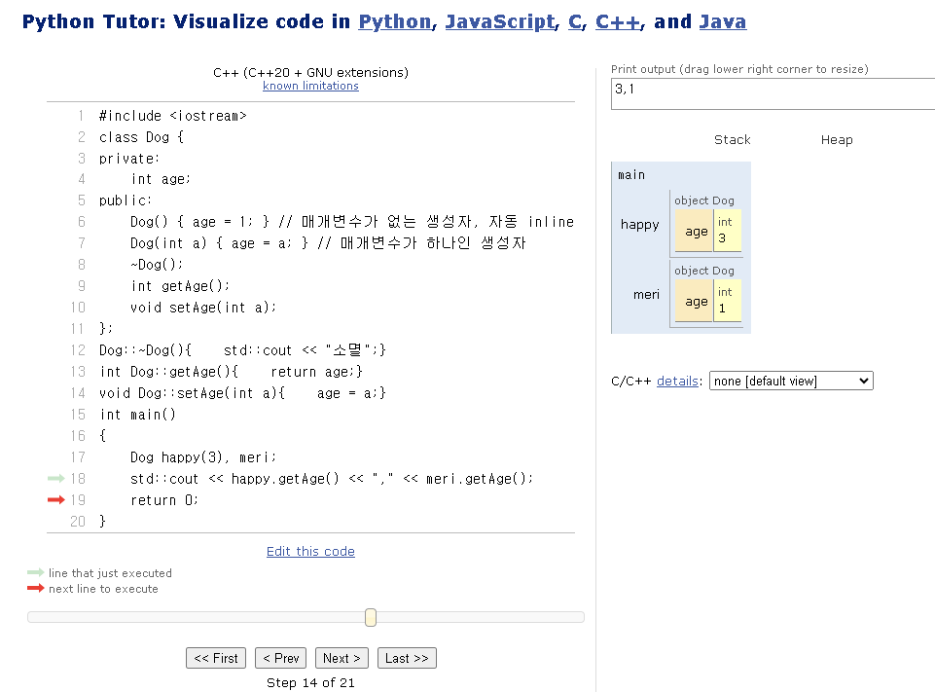Click the 'main' stack frame label
Viewport: 935px width, 692px height.
631,175
